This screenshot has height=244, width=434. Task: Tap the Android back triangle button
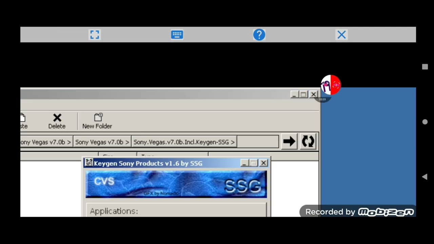click(x=425, y=177)
